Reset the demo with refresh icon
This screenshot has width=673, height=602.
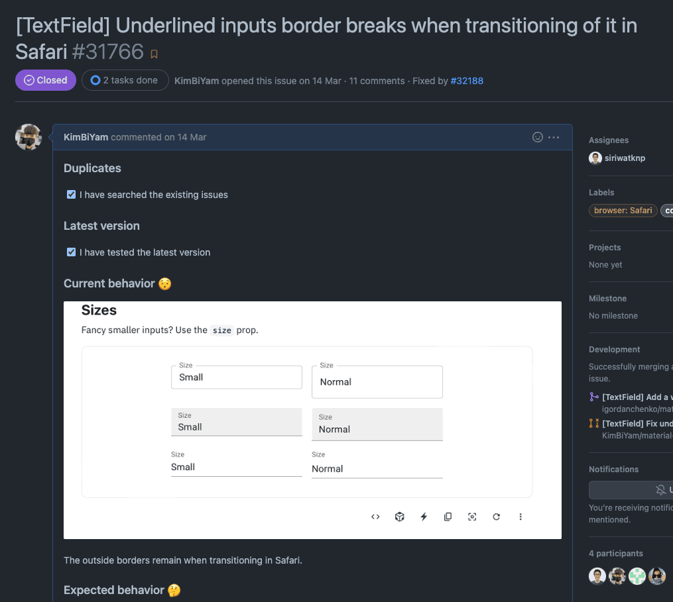click(x=496, y=517)
